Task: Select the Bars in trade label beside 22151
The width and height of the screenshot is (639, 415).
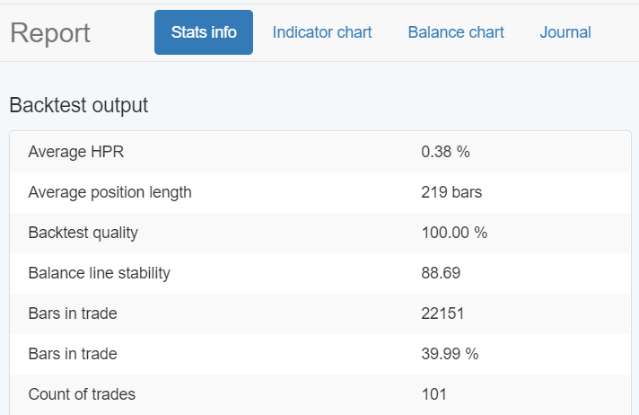Action: tap(73, 313)
